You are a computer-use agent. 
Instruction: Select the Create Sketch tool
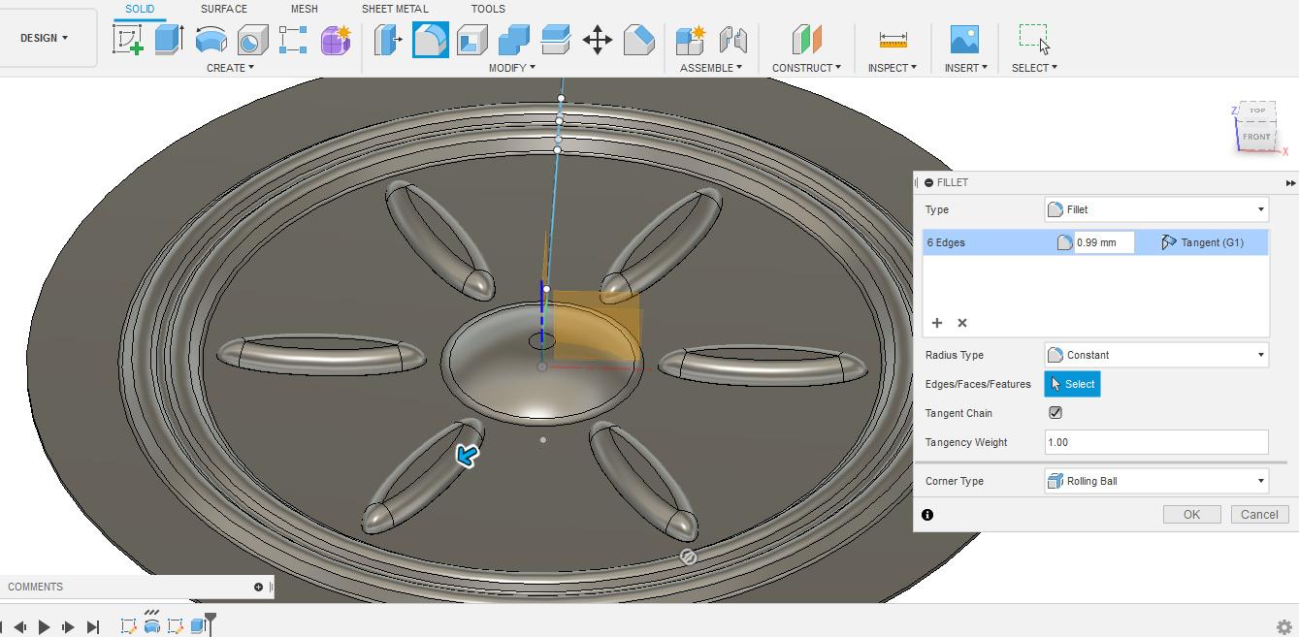128,41
